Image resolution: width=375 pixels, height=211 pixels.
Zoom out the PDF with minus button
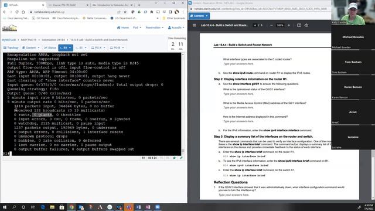pos(271,25)
